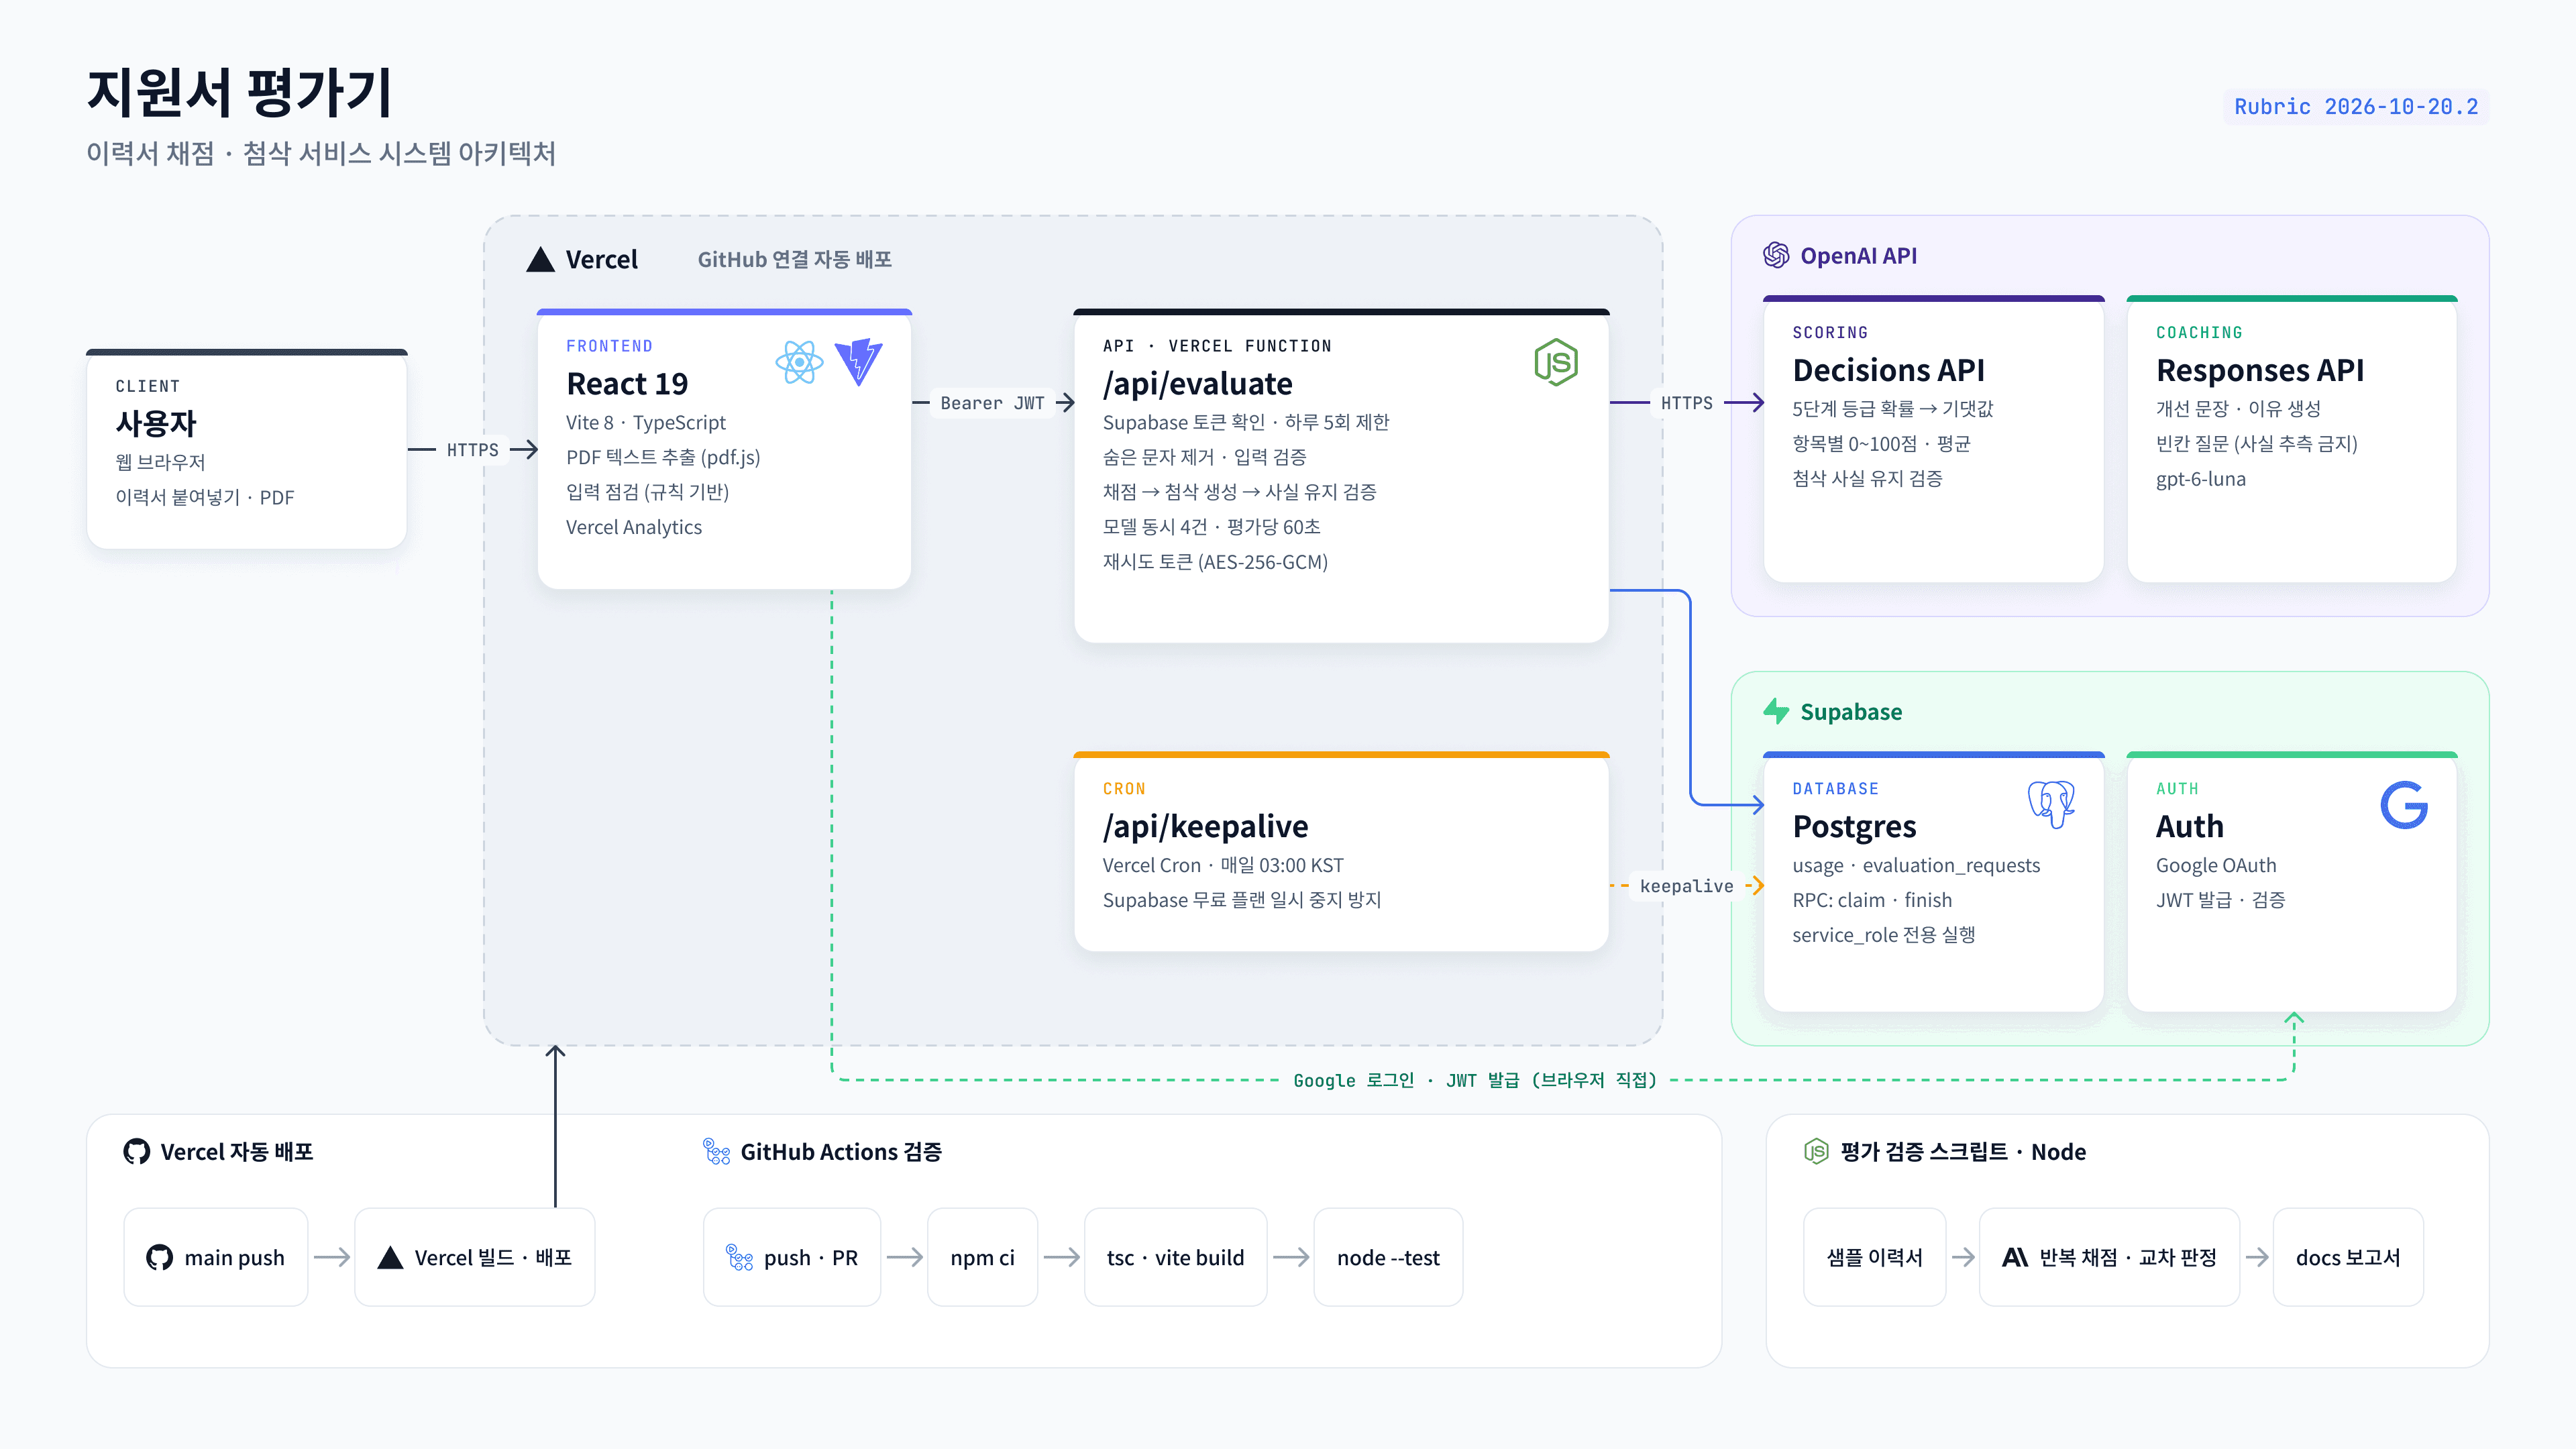Click the /api/keepalive heading
This screenshot has height=1449, width=2576.
1205,827
